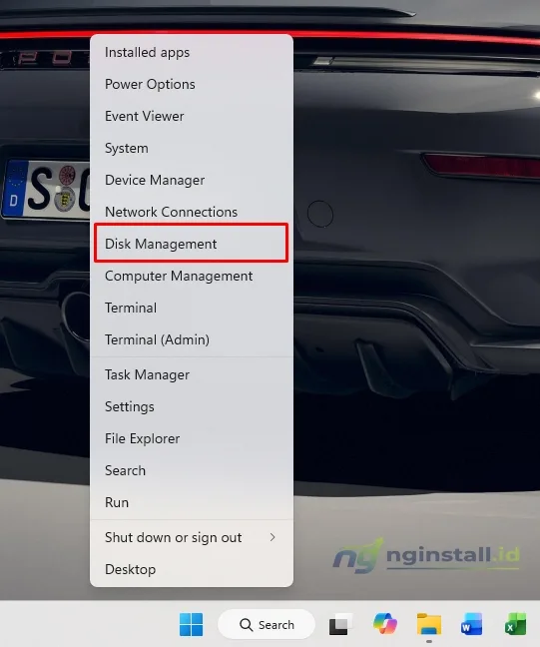Choose Power Options
Viewport: 540px width, 647px height.
point(192,84)
